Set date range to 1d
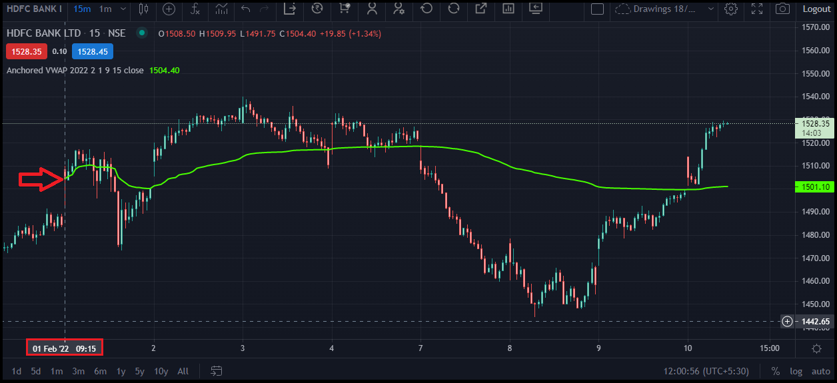 click(17, 371)
